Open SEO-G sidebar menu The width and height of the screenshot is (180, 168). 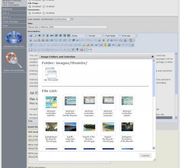(14, 13)
